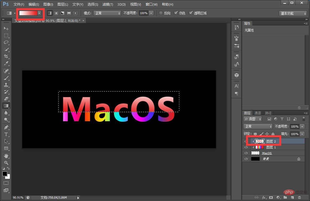Select the Zoom tool
The height and width of the screenshot is (201, 310).
tap(6, 163)
